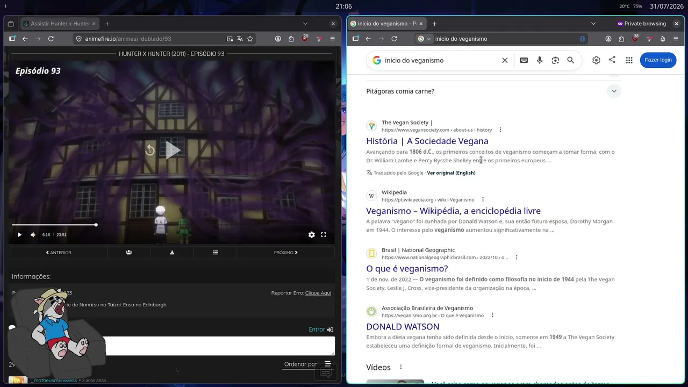Clear the Google search query
Screen dimensions: 688x387
(x=505, y=60)
